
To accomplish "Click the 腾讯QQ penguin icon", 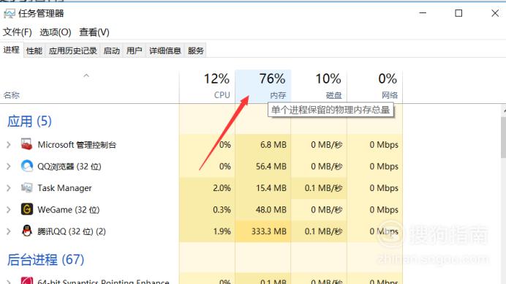I will 27,231.
